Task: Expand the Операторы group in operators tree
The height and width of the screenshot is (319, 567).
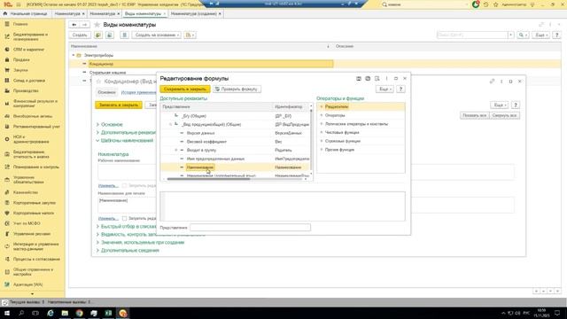Action: 321,115
